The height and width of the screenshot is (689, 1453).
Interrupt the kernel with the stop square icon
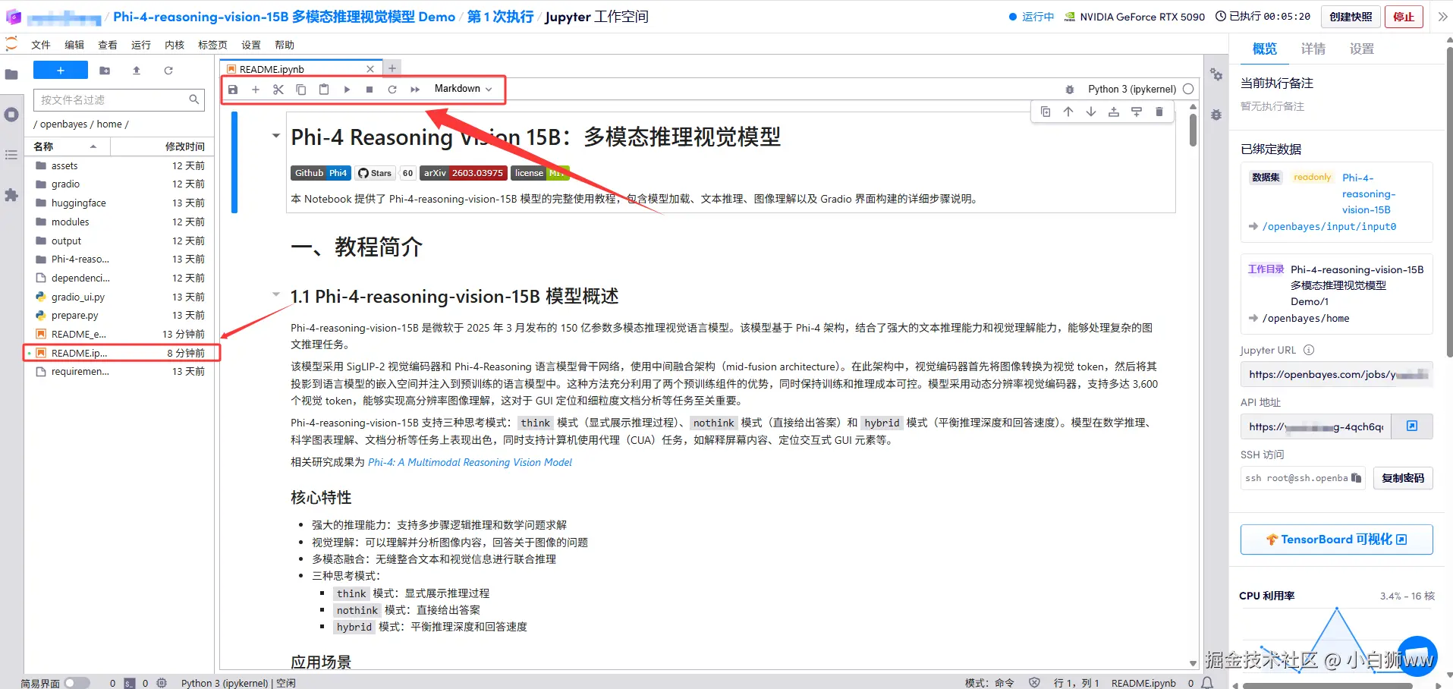(x=370, y=90)
